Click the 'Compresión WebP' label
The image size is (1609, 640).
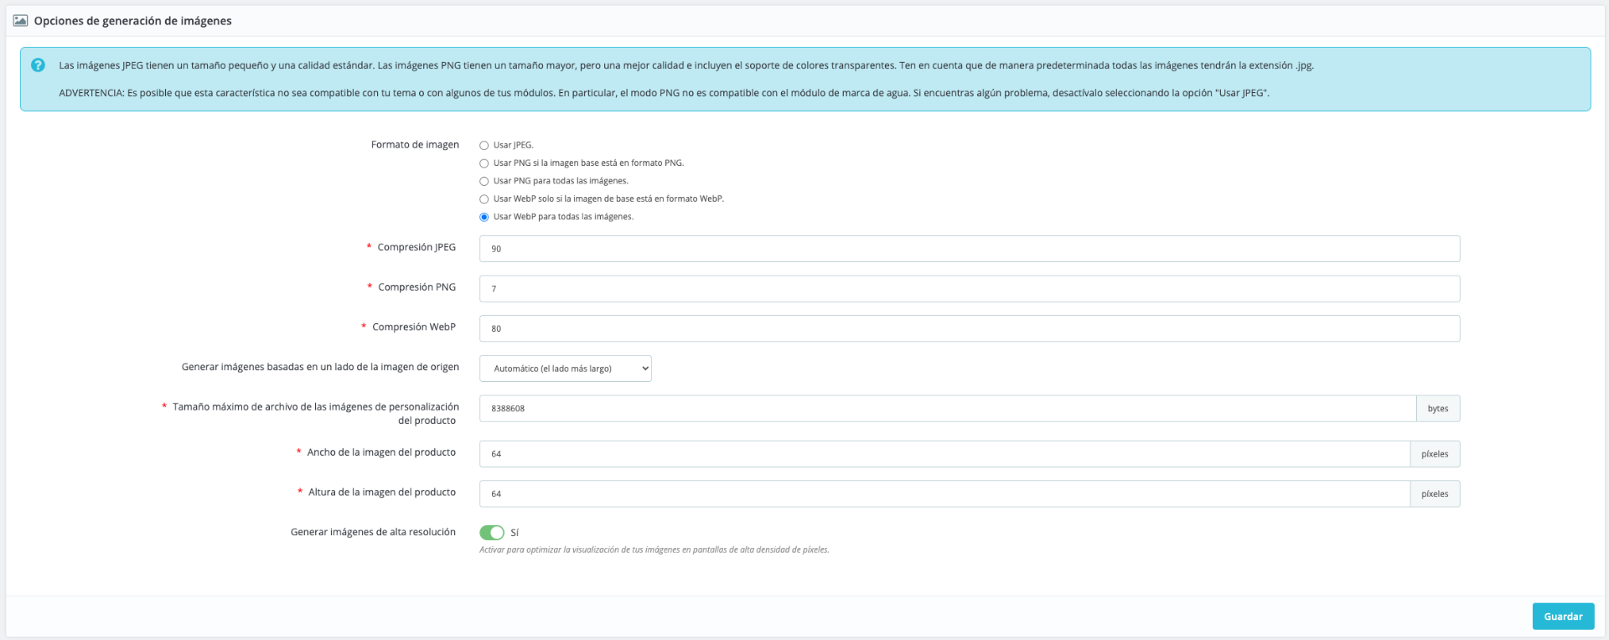pyautogui.click(x=414, y=328)
